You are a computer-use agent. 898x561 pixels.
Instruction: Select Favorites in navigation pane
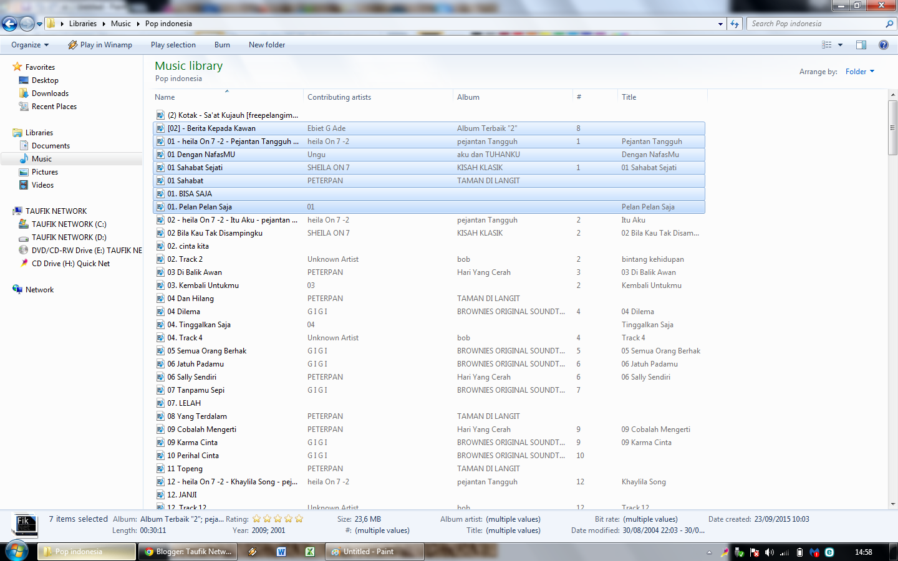point(40,67)
